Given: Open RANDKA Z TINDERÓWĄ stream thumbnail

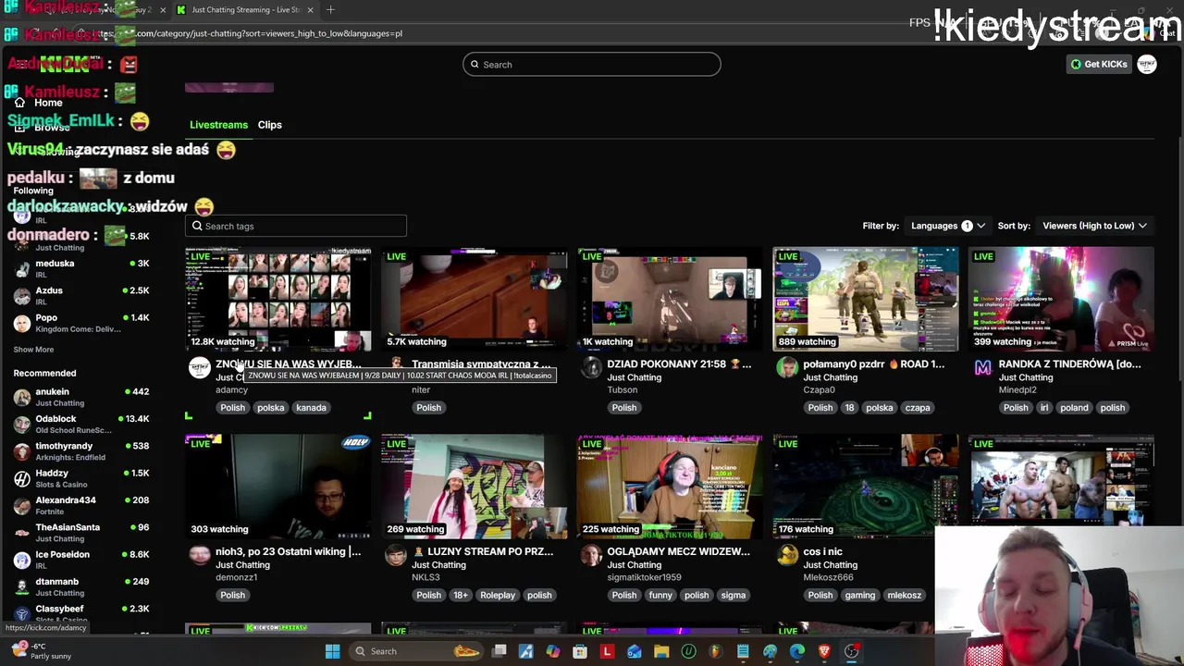Looking at the screenshot, I should click(1062, 299).
